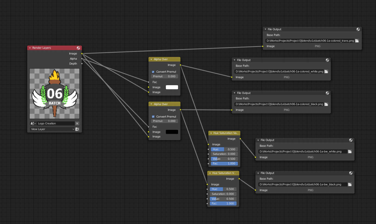
Task: Click Hue slider on upper Hue Saturation node
Action: 224,149
